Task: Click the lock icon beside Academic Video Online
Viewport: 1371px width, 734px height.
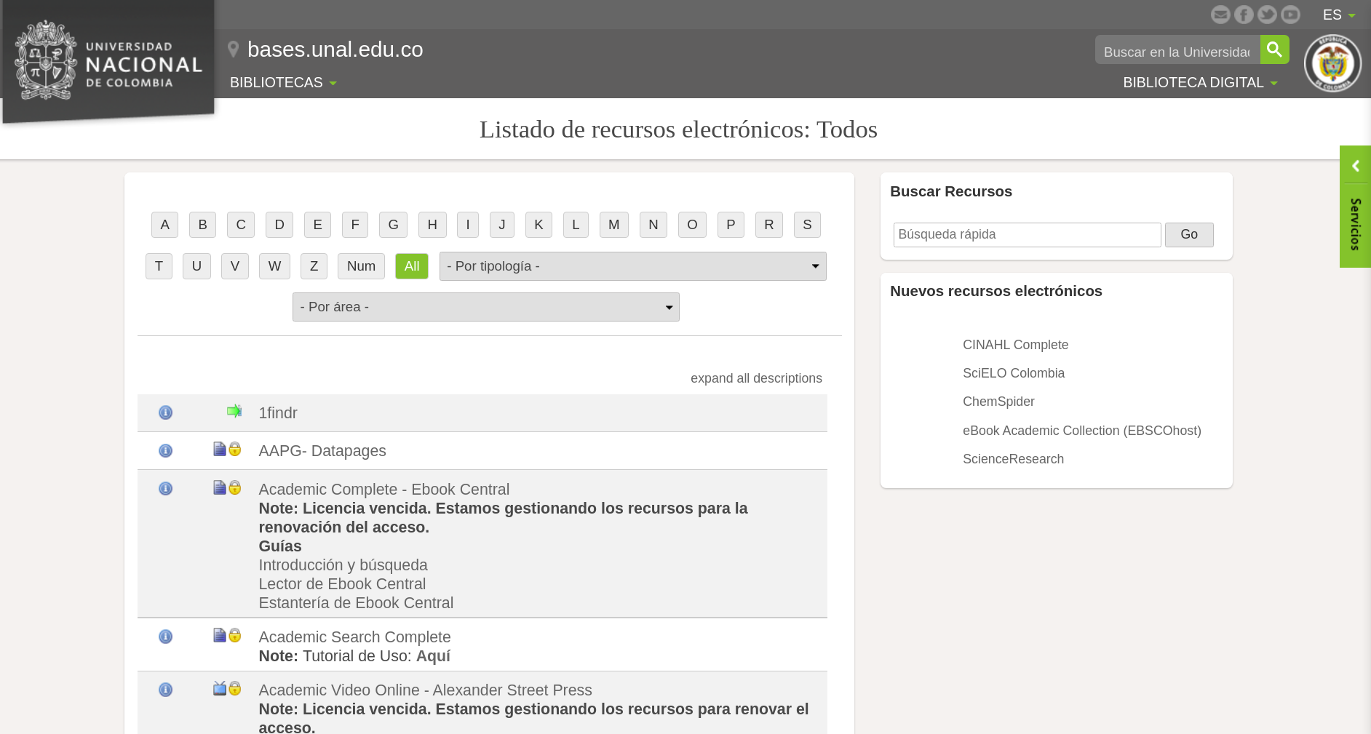Action: coord(235,688)
